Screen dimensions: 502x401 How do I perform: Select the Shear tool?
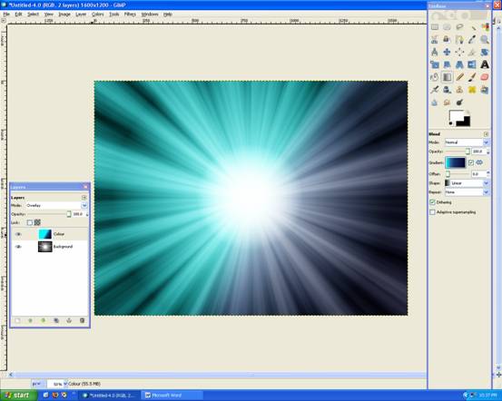pos(447,64)
